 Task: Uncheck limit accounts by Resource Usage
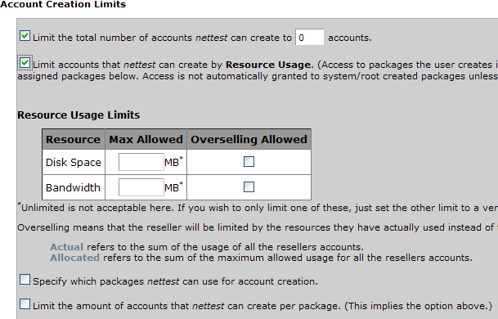[x=25, y=63]
